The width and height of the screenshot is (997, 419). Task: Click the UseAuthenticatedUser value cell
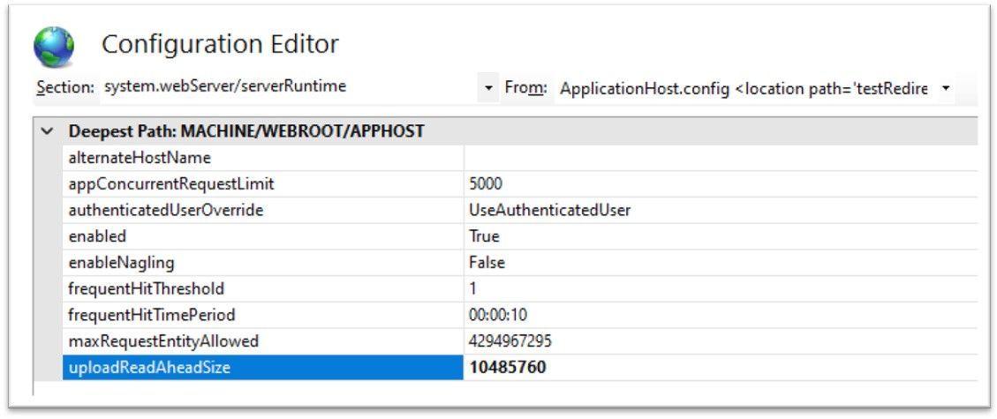click(x=549, y=210)
